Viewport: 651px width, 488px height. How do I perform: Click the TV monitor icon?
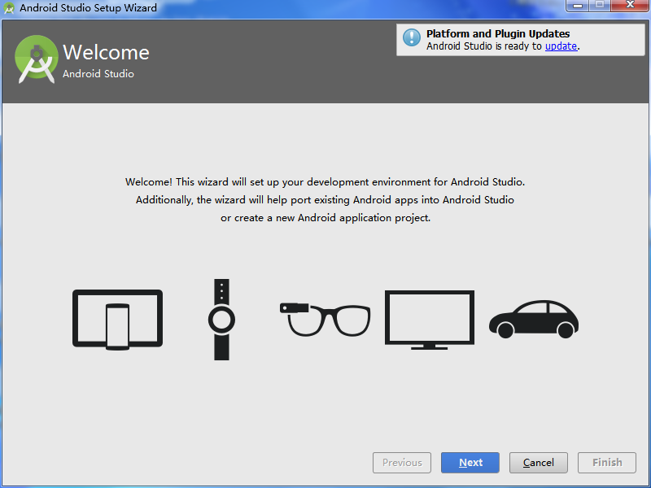point(430,320)
